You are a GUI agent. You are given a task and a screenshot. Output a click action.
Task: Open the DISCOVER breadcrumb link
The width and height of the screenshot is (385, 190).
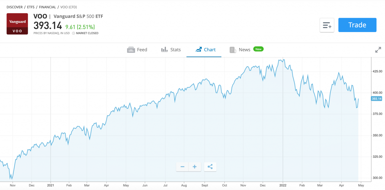pyautogui.click(x=14, y=7)
